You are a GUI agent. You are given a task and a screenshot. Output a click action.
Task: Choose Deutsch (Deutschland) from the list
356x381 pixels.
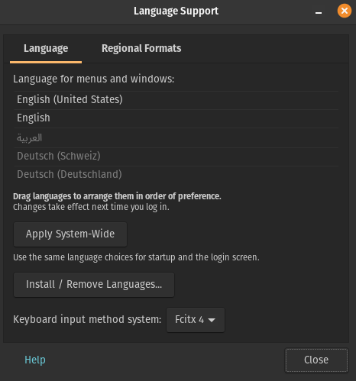(176, 175)
